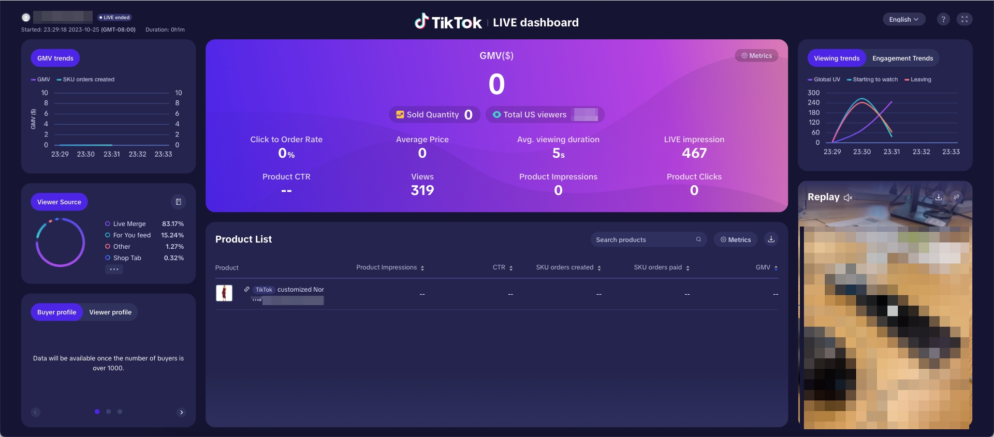Image resolution: width=994 pixels, height=437 pixels.
Task: Toggle Starting to watch legend series
Action: coord(872,80)
